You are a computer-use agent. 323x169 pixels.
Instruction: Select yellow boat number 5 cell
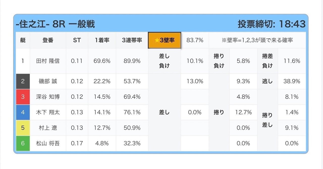coord(23,128)
